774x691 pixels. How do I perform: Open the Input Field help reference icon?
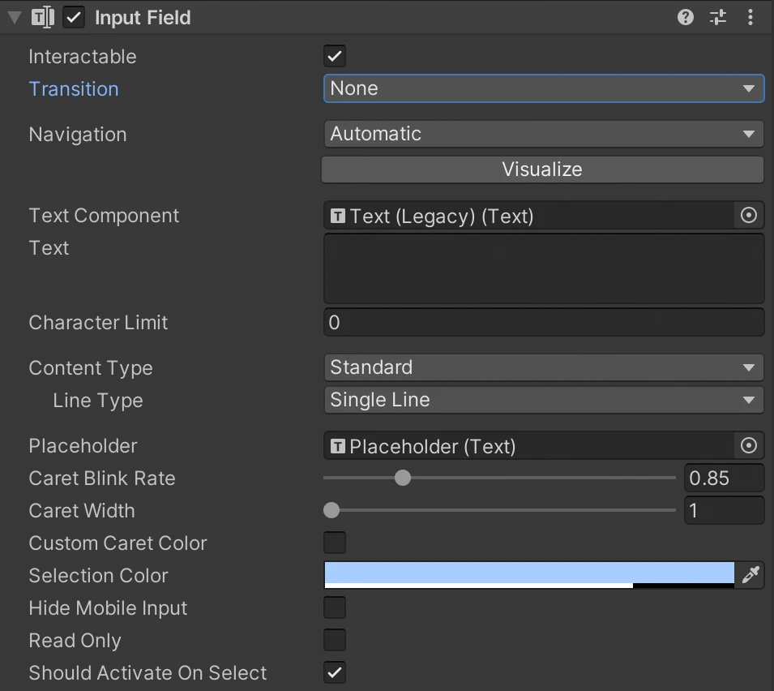pos(686,17)
